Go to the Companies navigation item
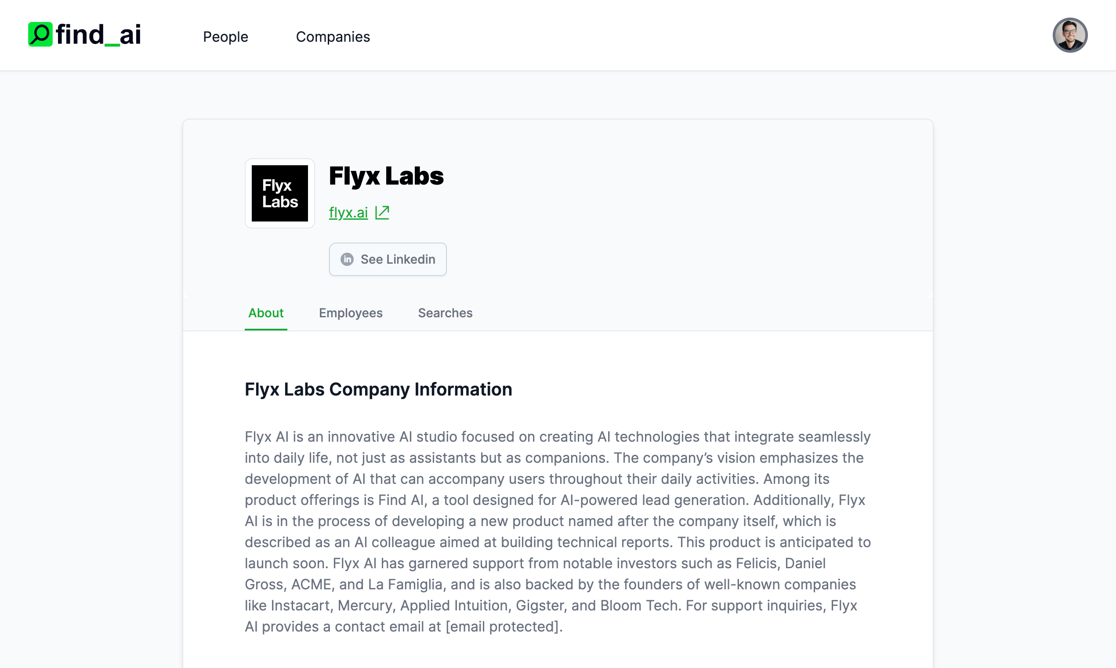 [333, 36]
